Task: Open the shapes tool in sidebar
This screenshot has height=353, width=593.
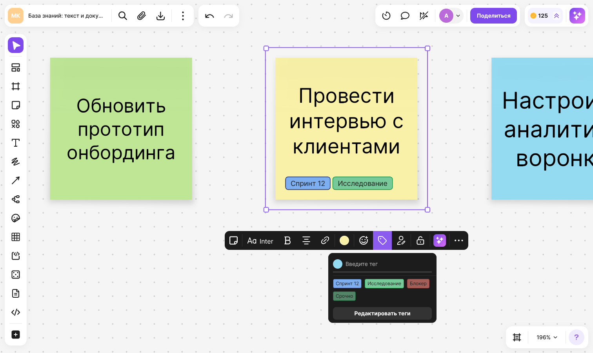Action: coord(16,124)
